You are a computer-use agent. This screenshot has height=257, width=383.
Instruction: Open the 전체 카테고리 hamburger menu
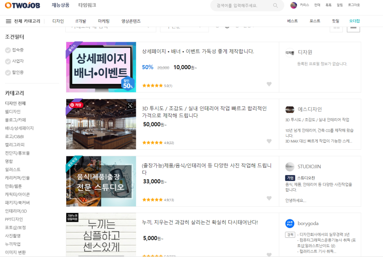click(8, 21)
